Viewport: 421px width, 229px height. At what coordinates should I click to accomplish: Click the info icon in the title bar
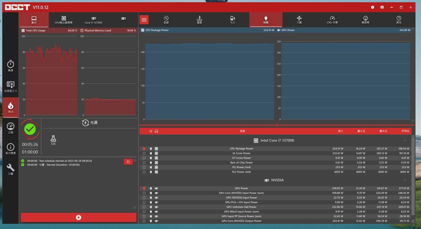pos(372,7)
